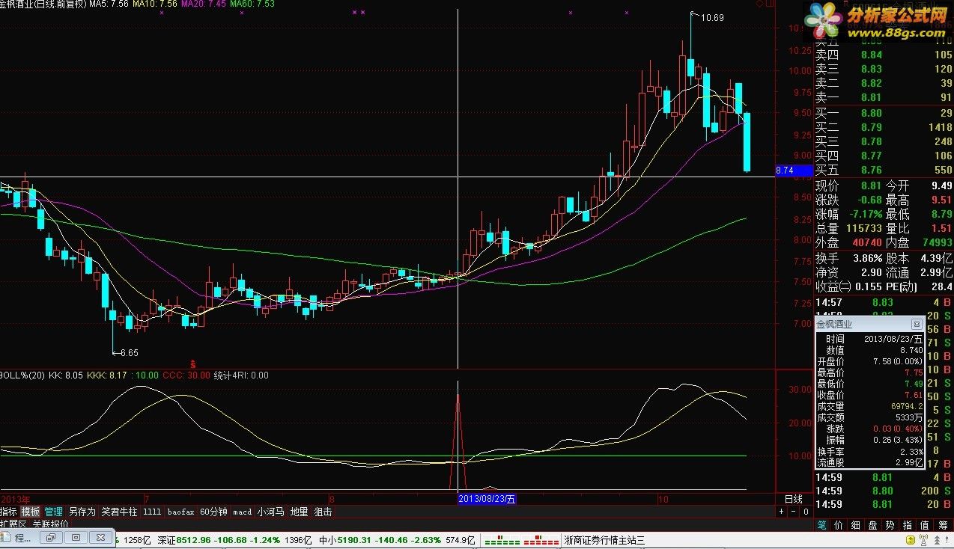Close the 金枫酒业 data tooltip window

click(916, 325)
